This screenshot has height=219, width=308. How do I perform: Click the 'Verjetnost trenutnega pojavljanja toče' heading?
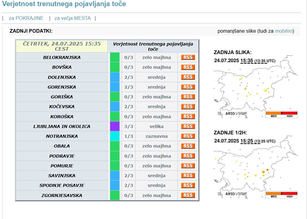[64, 4]
